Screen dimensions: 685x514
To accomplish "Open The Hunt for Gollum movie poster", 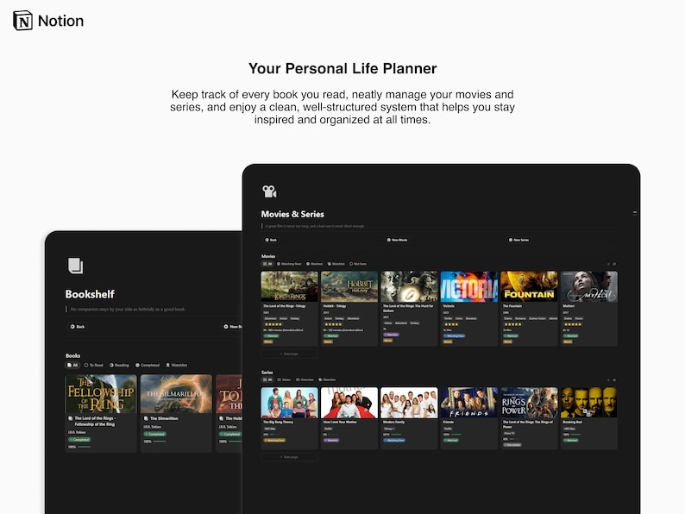I will tap(409, 286).
